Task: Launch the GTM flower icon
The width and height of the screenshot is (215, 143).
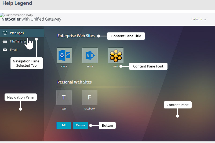Action: point(116,55)
